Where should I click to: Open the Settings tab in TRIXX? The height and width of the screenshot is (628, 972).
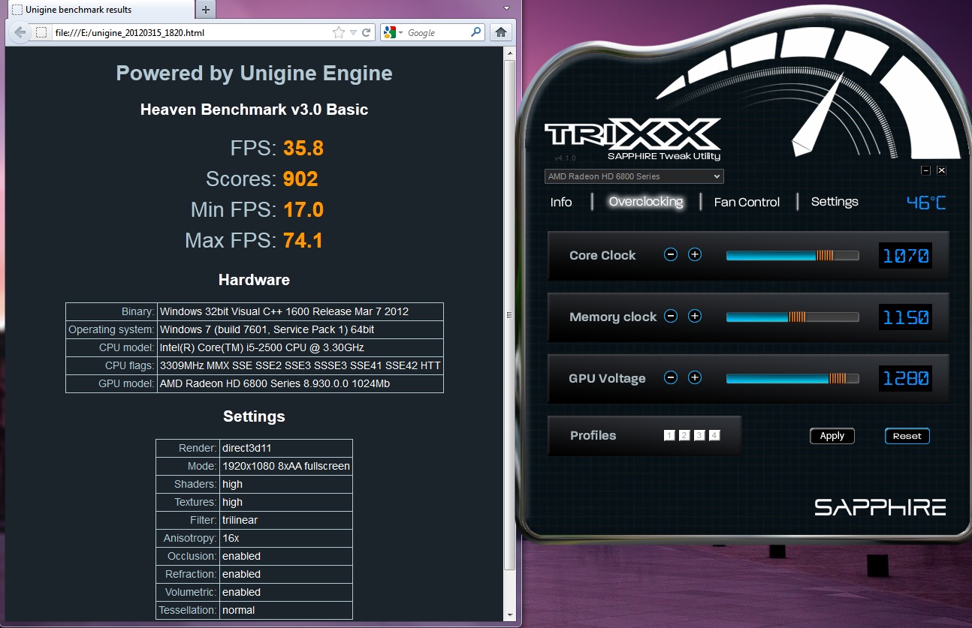tap(835, 202)
